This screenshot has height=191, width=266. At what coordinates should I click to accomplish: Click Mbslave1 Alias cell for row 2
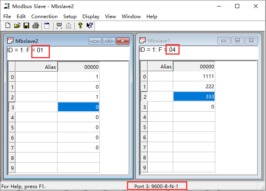click(160, 97)
